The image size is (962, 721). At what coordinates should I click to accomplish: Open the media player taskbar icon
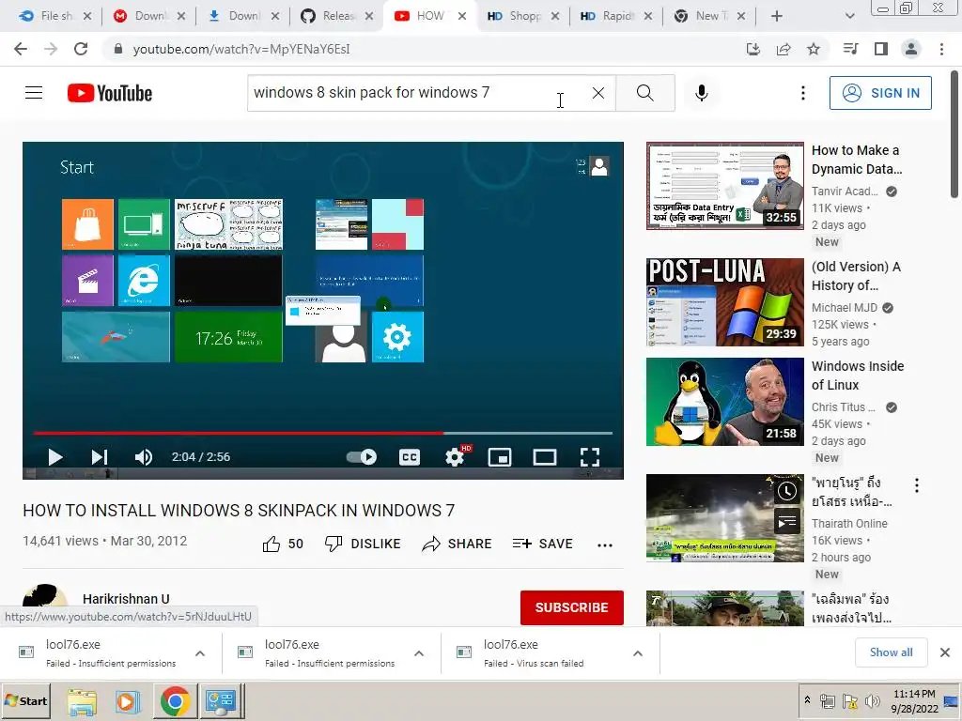(x=128, y=701)
